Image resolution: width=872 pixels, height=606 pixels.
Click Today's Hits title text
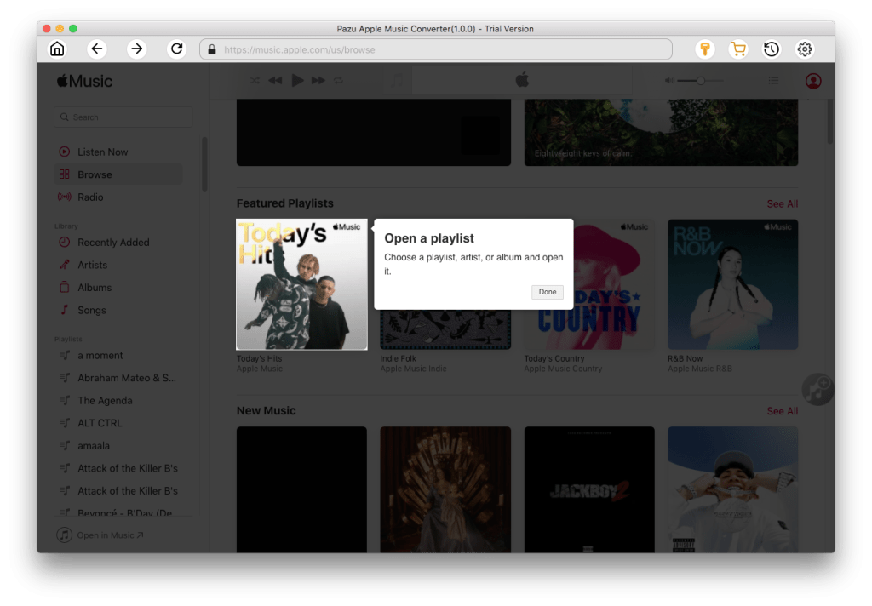(259, 358)
